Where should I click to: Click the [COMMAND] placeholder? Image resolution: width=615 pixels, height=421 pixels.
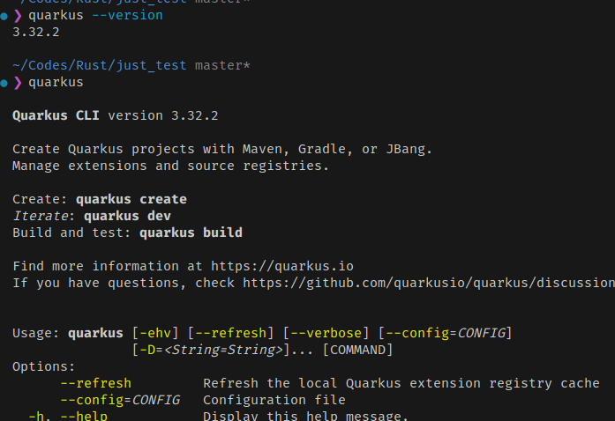(357, 350)
